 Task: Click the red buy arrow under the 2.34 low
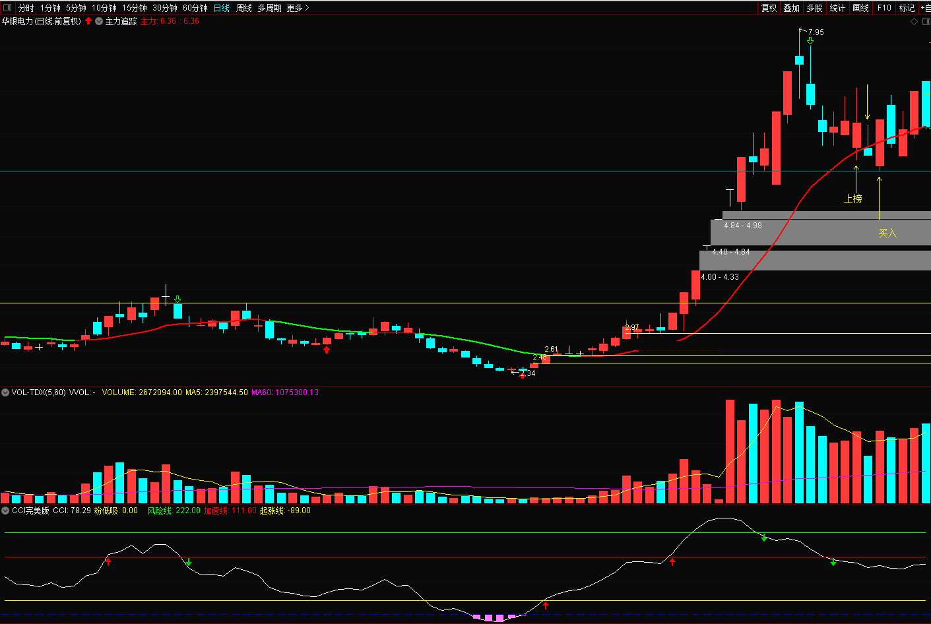pyautogui.click(x=523, y=375)
